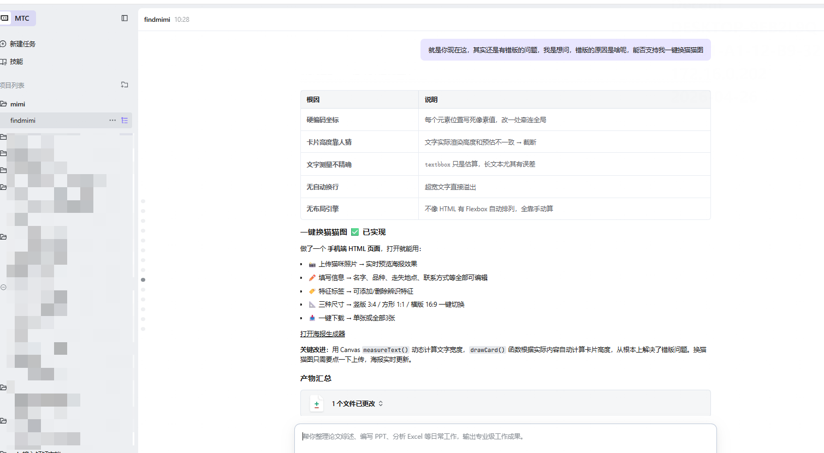Click the dark active dot in message rail

point(143,279)
